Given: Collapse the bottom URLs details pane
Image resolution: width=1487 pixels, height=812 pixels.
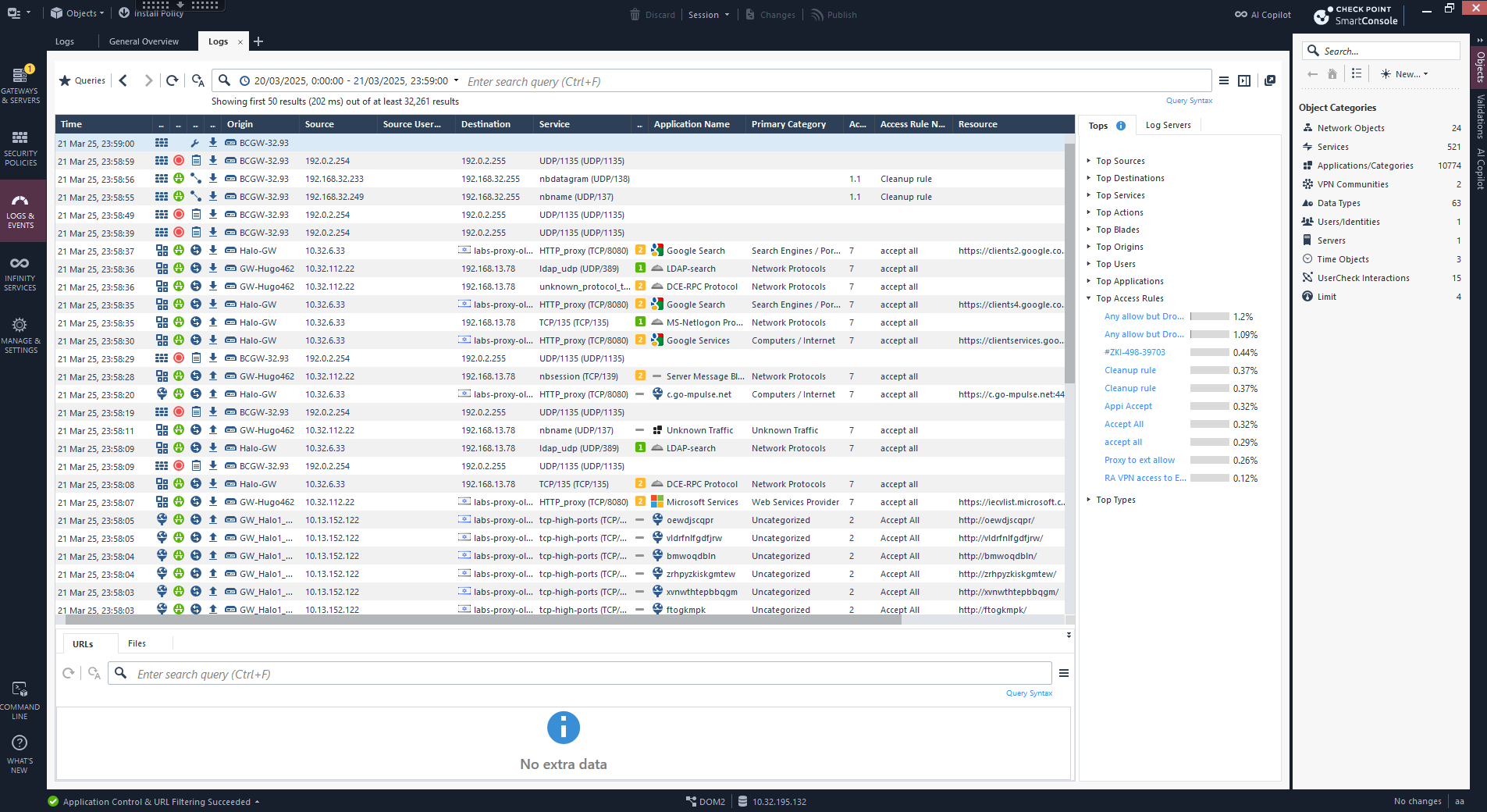Looking at the screenshot, I should [x=1069, y=636].
